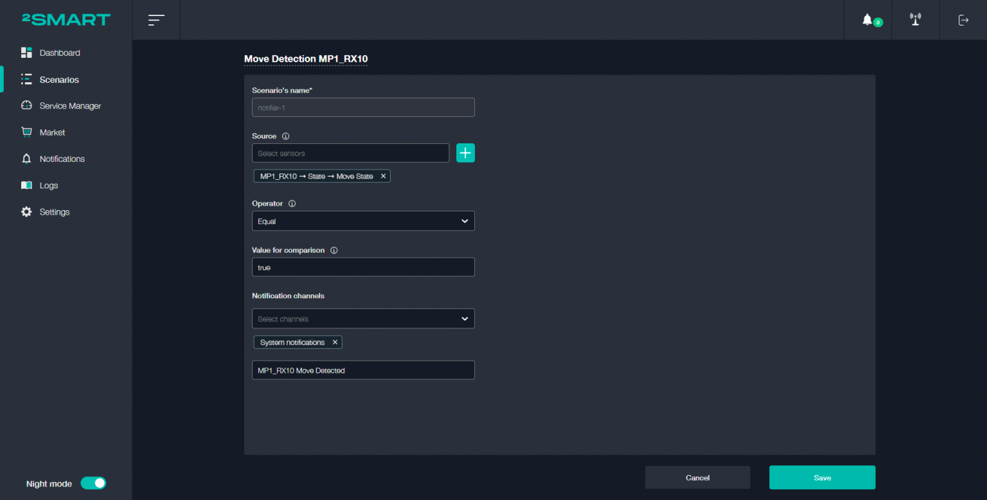This screenshot has height=500, width=987.
Task: Open the Dashboard section
Action: click(x=58, y=53)
